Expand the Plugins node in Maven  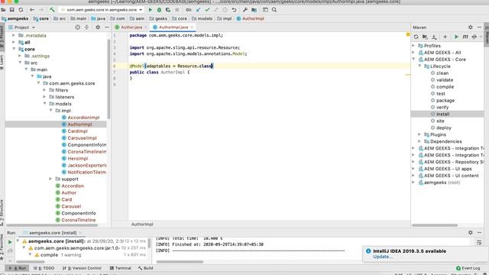419,134
